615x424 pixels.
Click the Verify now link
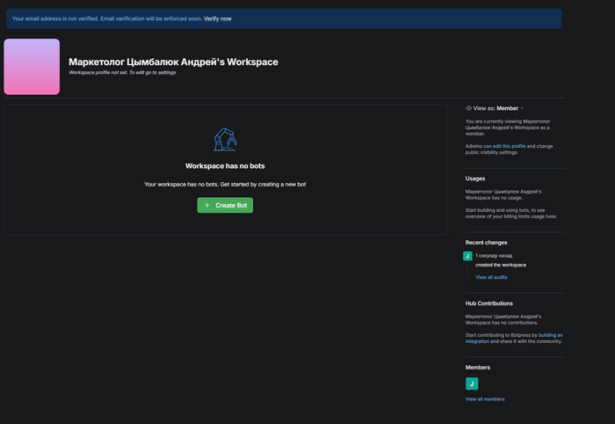coord(217,18)
